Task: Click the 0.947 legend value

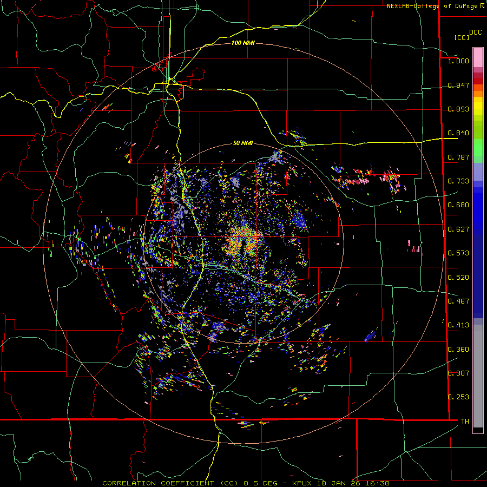Action: click(458, 85)
